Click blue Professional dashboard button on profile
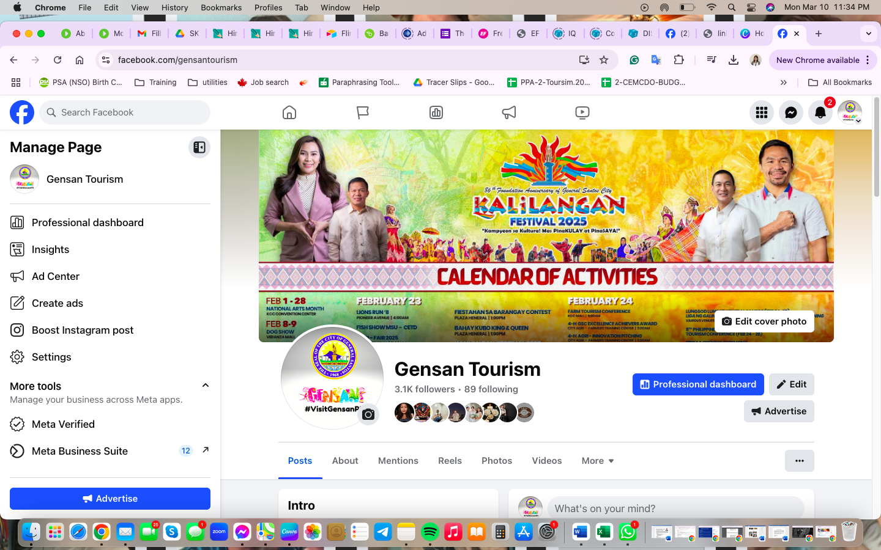 click(698, 384)
